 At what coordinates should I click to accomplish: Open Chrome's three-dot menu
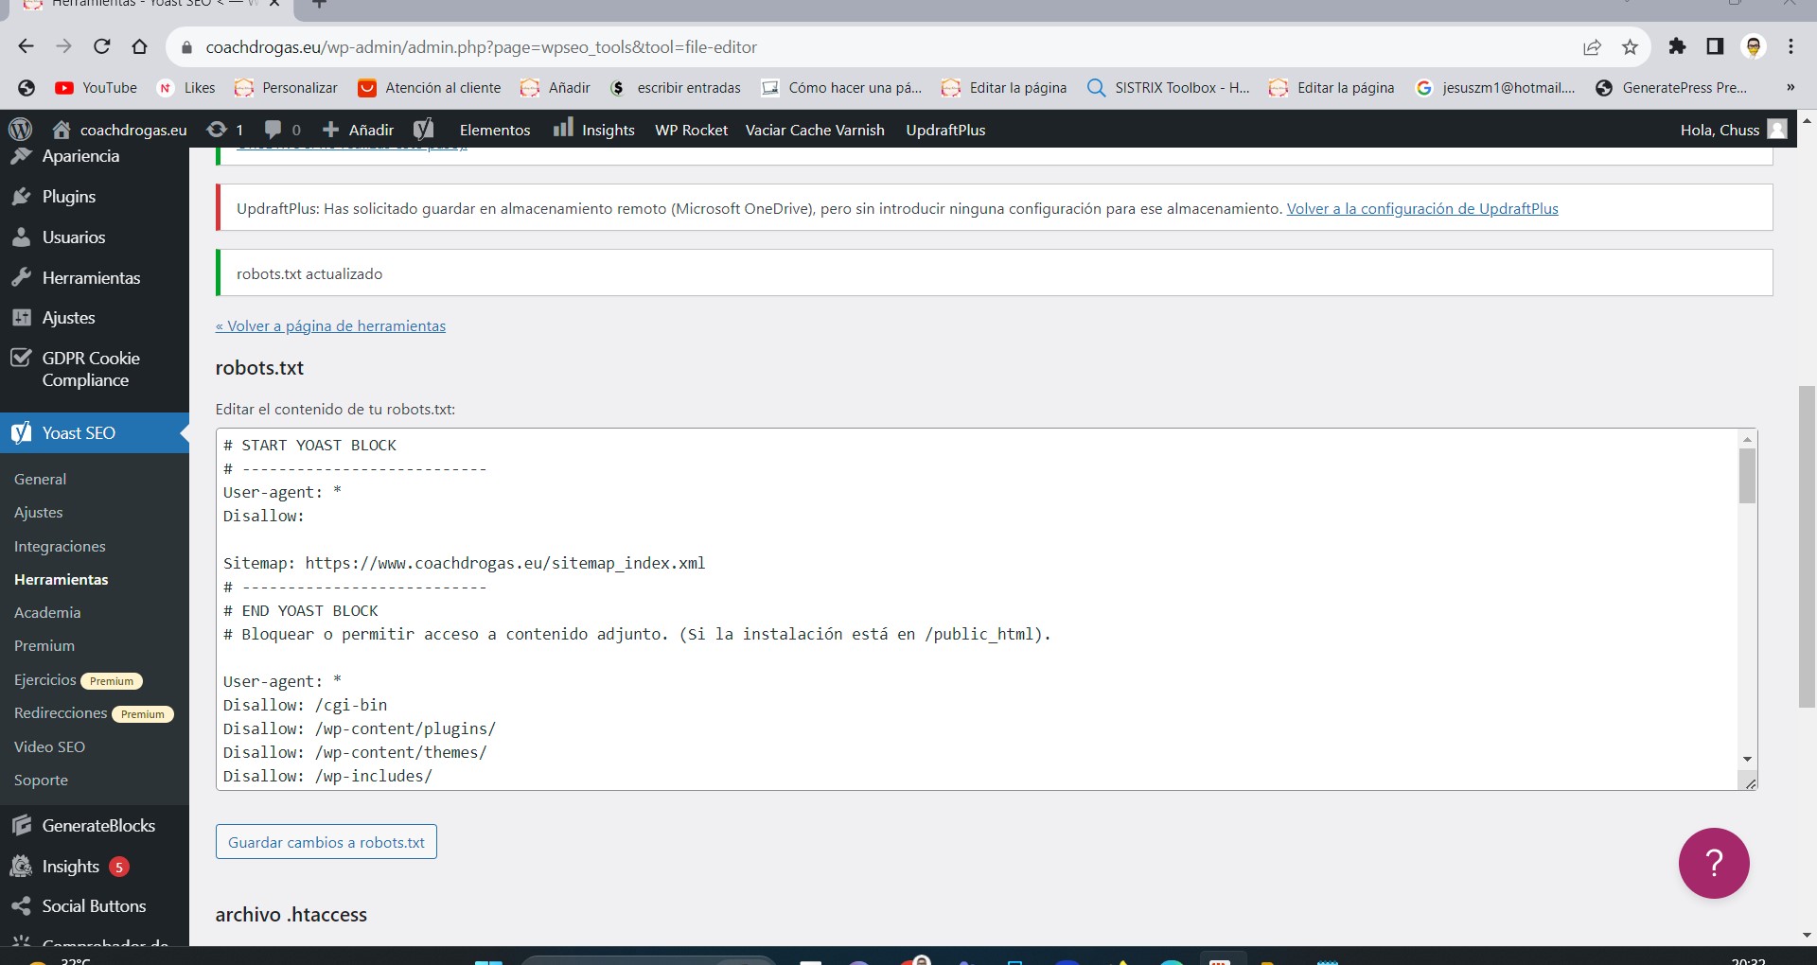1791,46
